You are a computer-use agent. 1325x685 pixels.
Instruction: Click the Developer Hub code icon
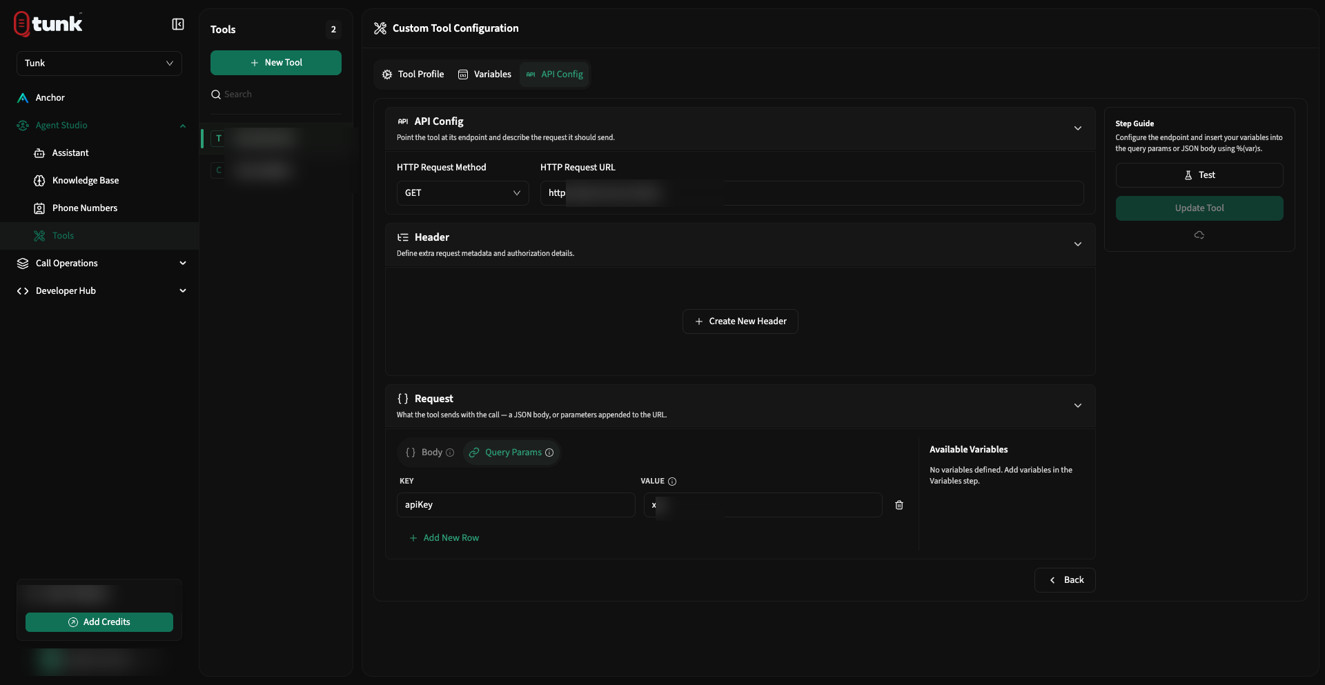(23, 291)
